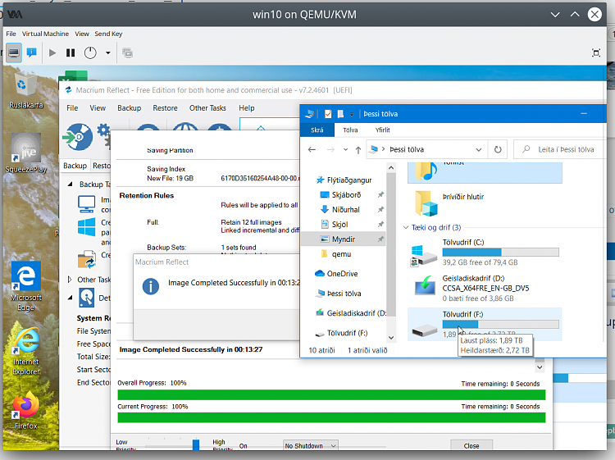Open the manage VM snapshots icon

[x=127, y=52]
